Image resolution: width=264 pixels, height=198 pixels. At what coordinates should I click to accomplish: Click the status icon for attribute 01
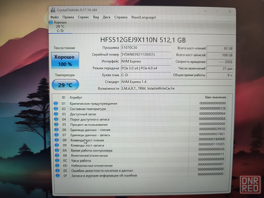tap(56, 103)
